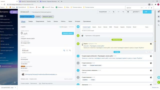This screenshot has height=90, width=160.
Task: Click the Завершить сделку stage
Action: tap(48, 16)
